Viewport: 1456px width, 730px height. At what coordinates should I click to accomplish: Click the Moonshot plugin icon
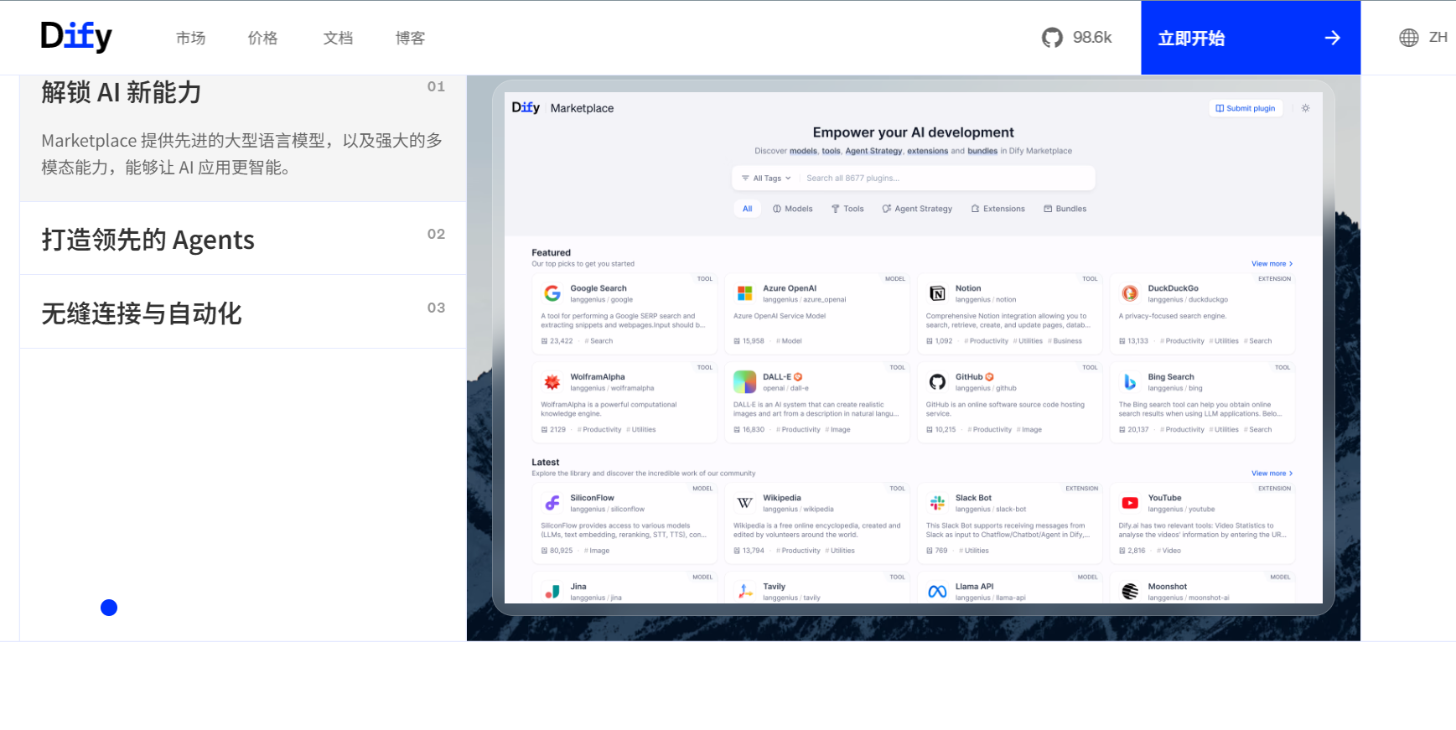1130,592
